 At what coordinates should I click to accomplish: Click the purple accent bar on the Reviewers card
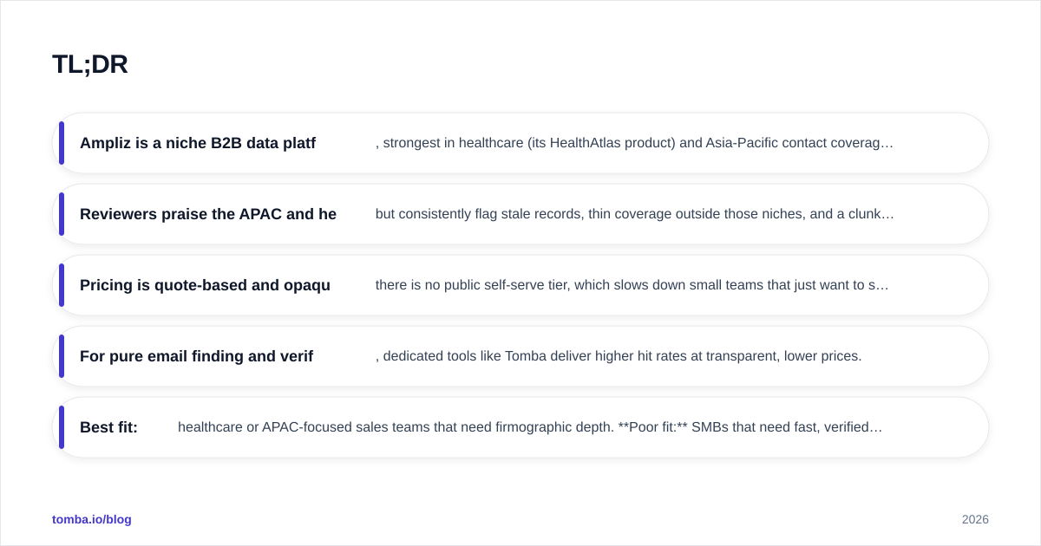62,214
